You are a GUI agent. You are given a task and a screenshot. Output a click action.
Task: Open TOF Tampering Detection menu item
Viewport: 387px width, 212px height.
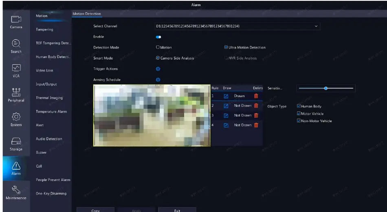coord(53,43)
